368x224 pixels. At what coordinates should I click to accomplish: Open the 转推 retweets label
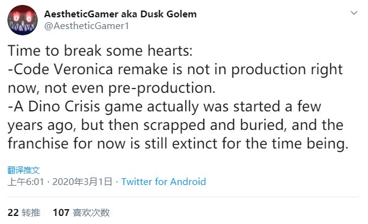coord(31,213)
